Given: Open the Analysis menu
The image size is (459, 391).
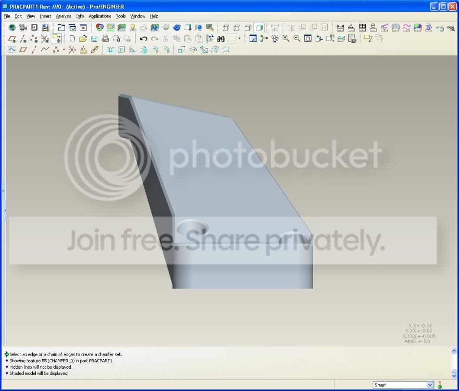Looking at the screenshot, I should click(x=64, y=16).
